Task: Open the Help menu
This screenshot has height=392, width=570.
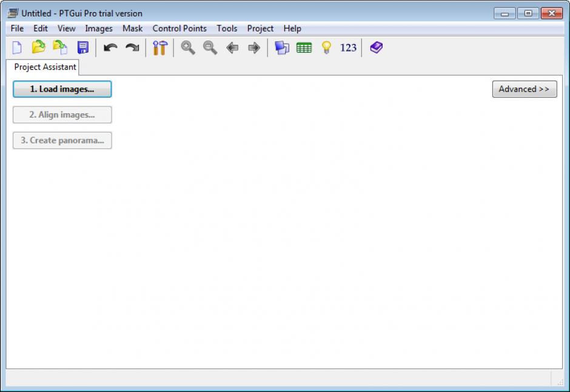Action: click(292, 28)
